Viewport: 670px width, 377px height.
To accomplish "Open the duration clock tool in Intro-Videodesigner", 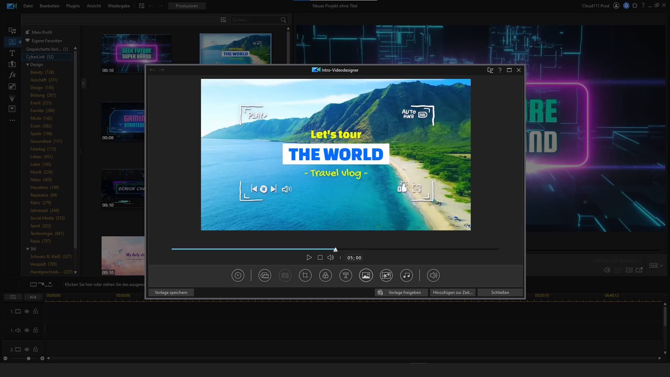I will (x=238, y=275).
